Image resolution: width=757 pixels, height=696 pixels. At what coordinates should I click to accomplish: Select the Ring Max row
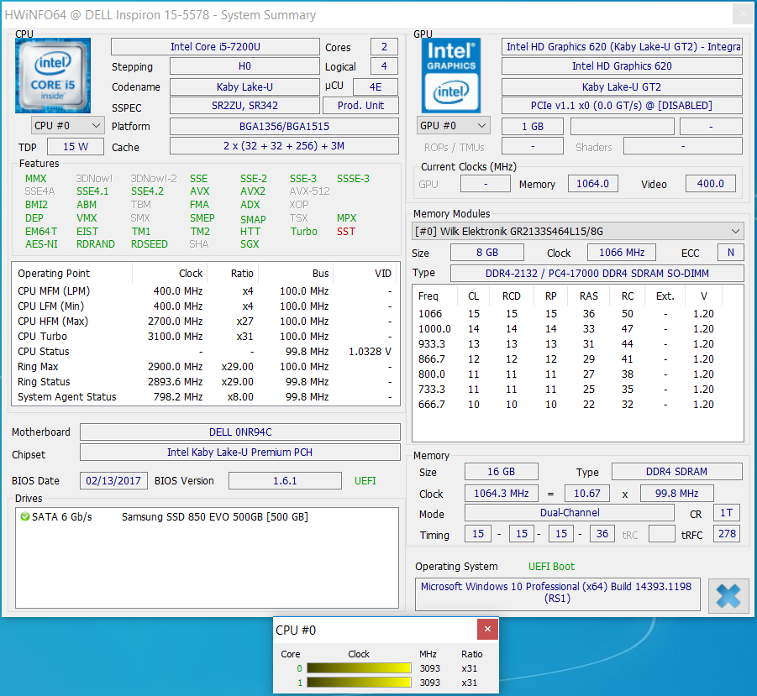click(205, 367)
